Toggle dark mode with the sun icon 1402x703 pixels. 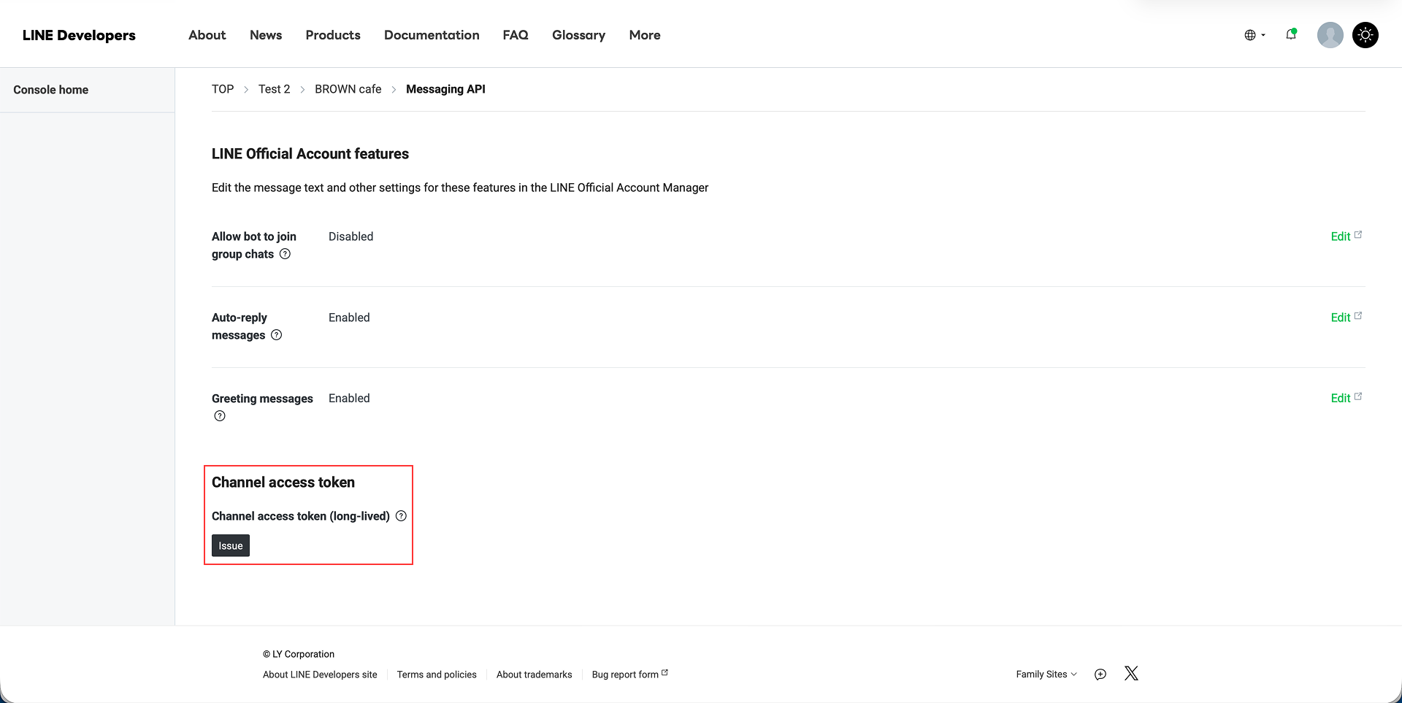coord(1365,34)
